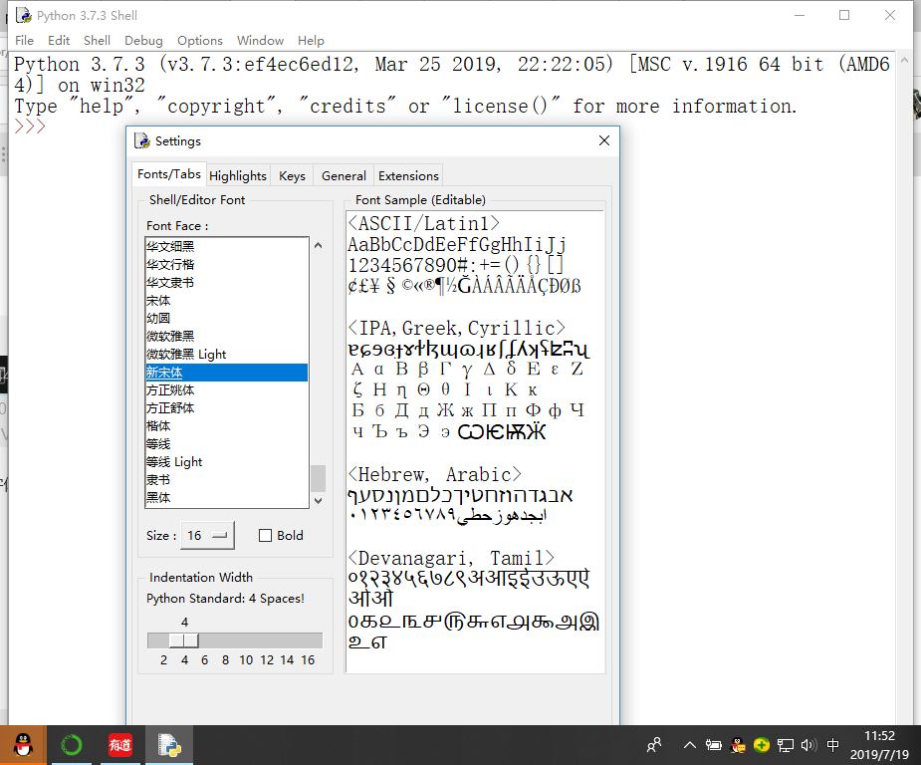921x765 pixels.
Task: Toggle the Bold font checkbox
Action: 266,535
